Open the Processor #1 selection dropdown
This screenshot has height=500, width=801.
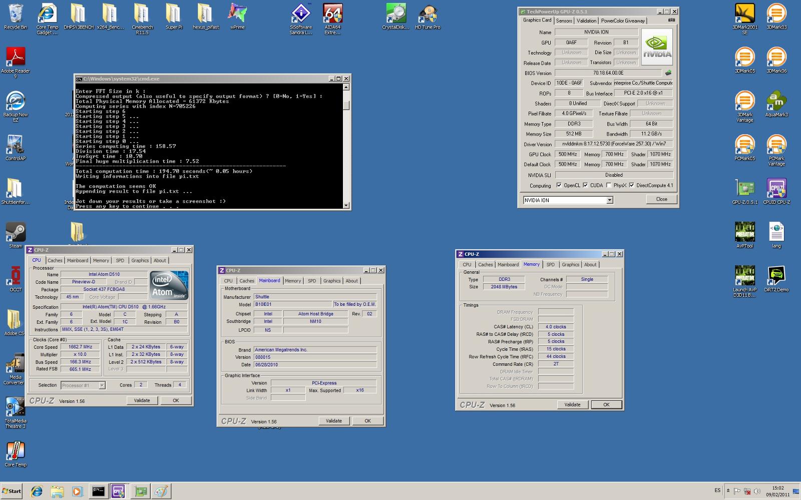click(x=102, y=385)
